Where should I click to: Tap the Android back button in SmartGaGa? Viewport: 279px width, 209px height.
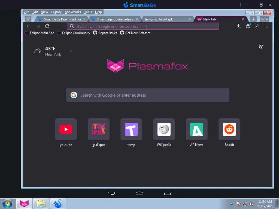pyautogui.click(x=111, y=193)
